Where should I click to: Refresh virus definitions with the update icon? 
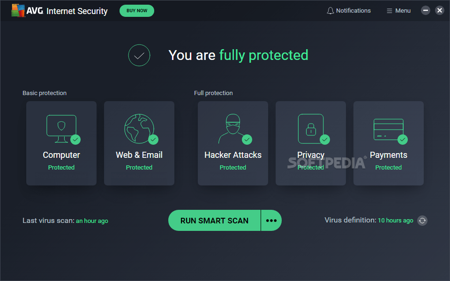point(422,221)
